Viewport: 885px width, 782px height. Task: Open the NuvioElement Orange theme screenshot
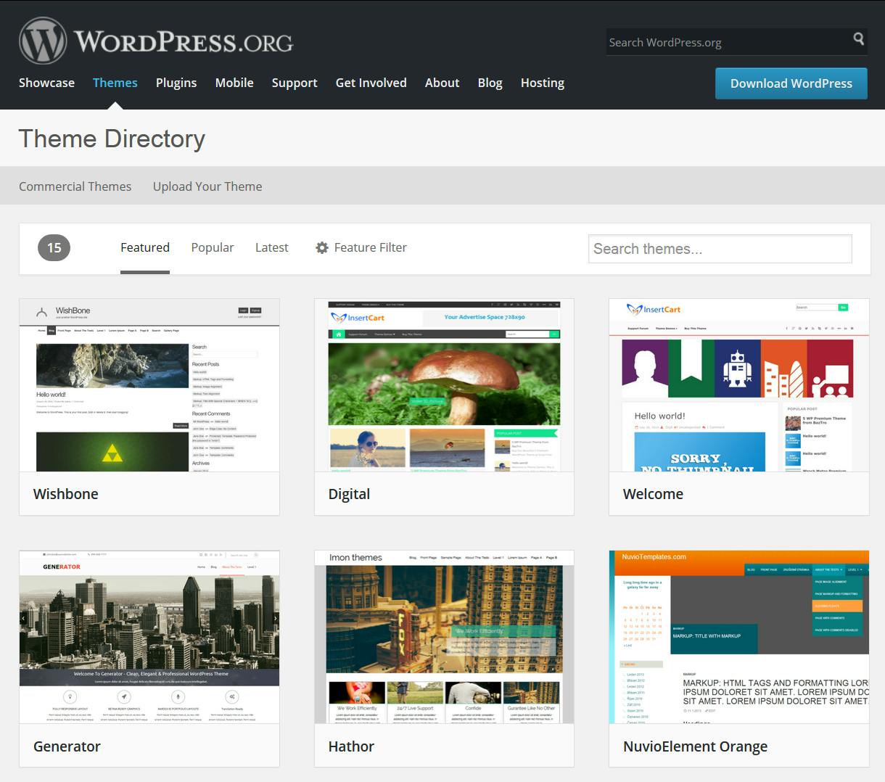point(739,637)
